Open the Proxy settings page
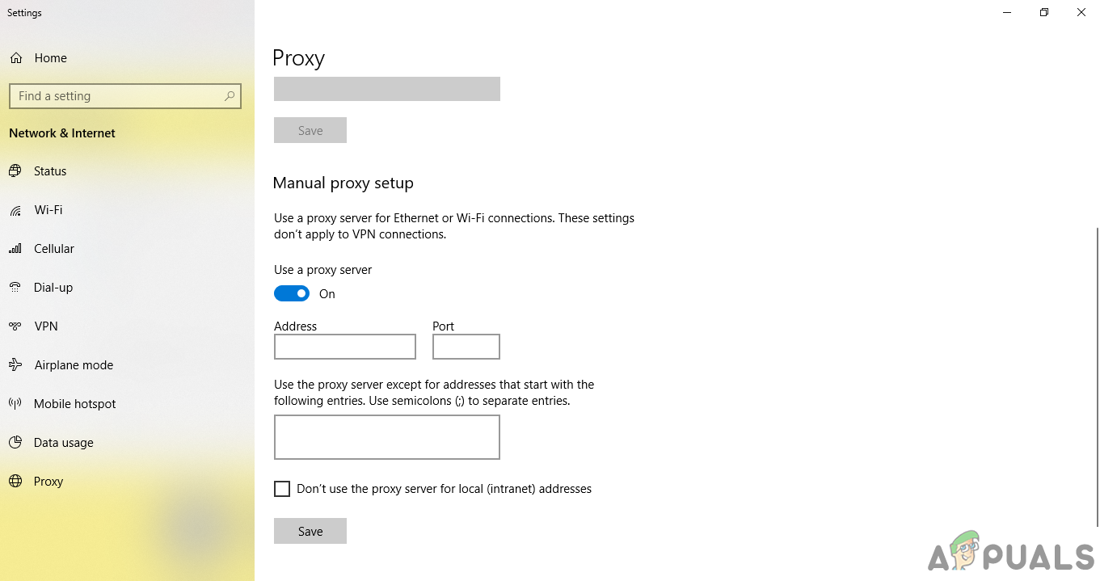 pyautogui.click(x=48, y=482)
